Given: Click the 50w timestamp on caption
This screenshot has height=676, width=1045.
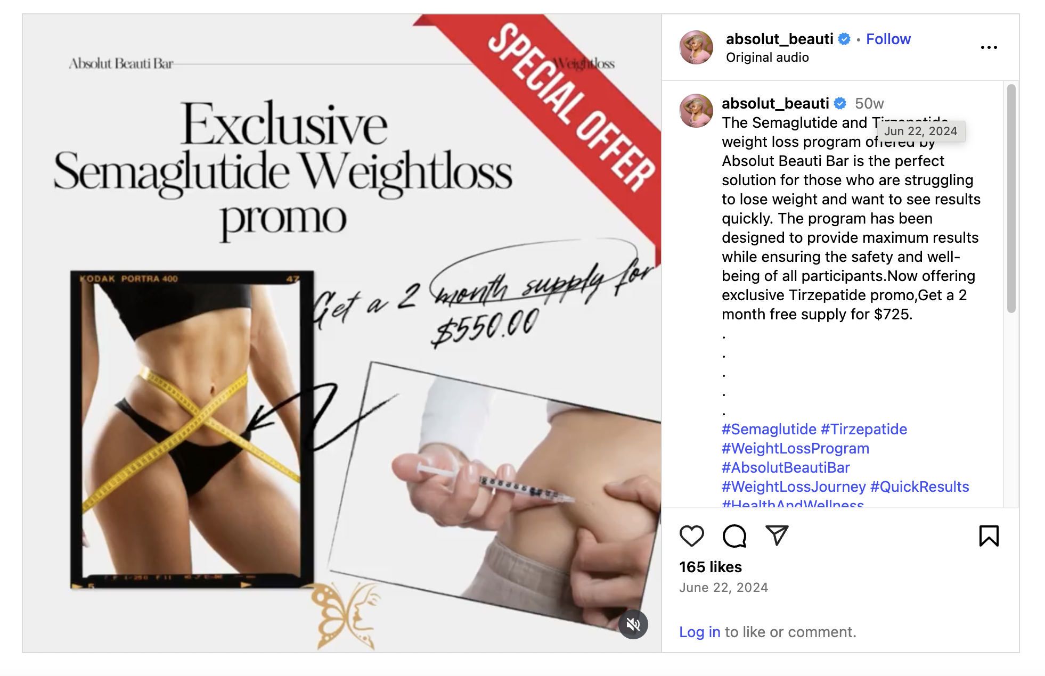Looking at the screenshot, I should (869, 103).
